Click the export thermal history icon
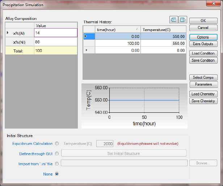 point(182,20)
